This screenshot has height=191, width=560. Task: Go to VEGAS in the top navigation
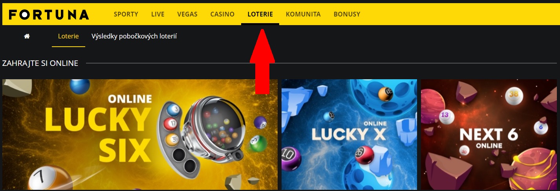click(x=187, y=14)
